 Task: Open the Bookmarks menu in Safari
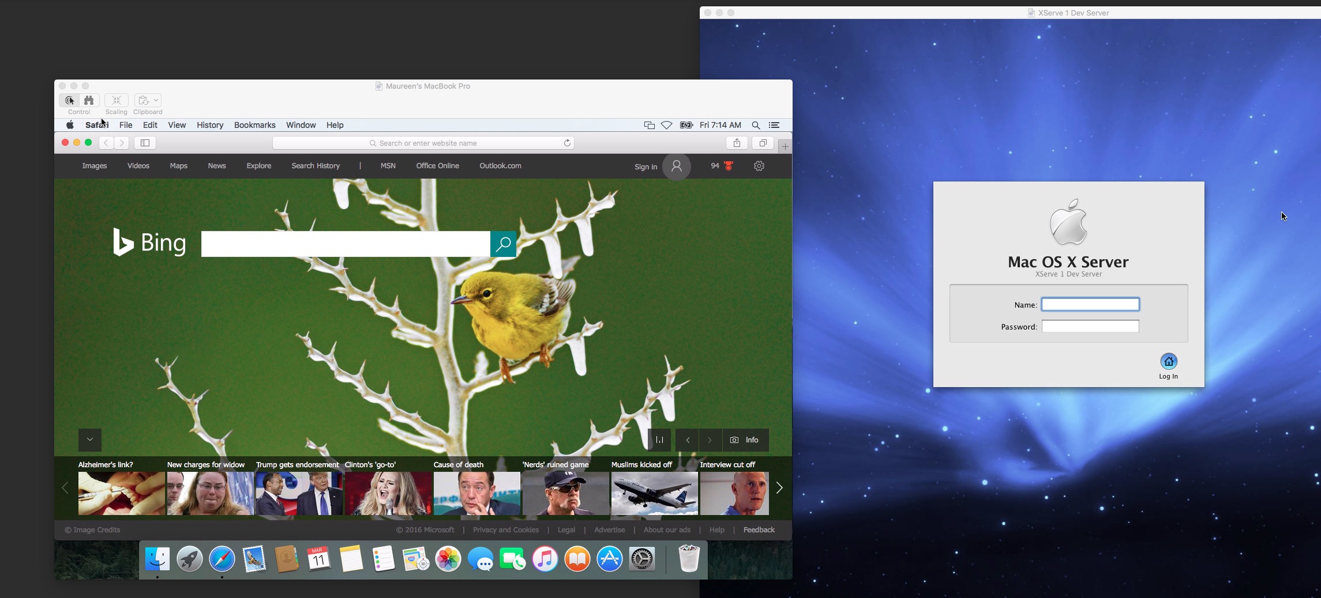[254, 125]
